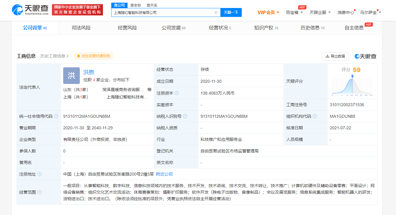Click the TianYanCha logo in header
Screen dimensions: 396x215
point(31,10)
